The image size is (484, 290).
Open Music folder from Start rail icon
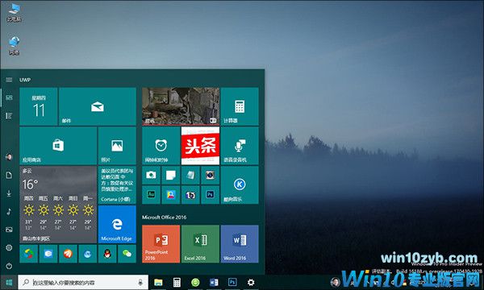[x=9, y=211]
